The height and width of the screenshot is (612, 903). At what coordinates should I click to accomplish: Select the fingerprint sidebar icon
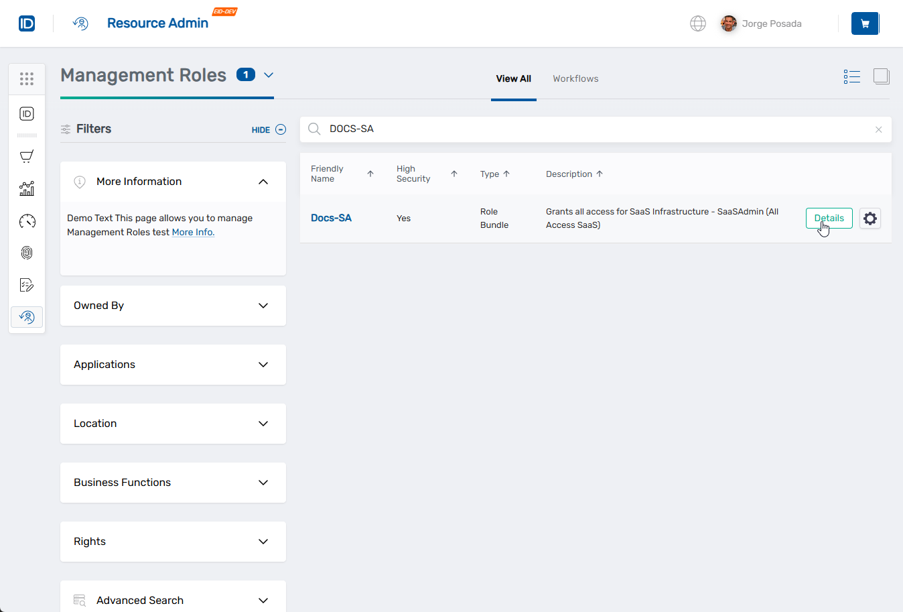coord(27,253)
